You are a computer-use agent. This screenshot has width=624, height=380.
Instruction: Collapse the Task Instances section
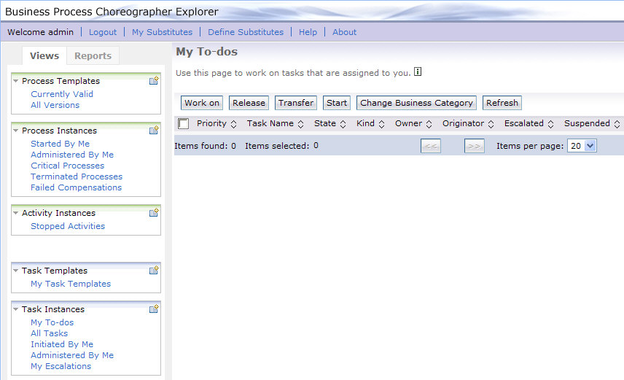click(16, 309)
